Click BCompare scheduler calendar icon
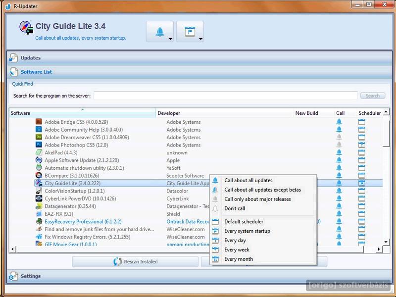396x297 pixels. [x=362, y=176]
